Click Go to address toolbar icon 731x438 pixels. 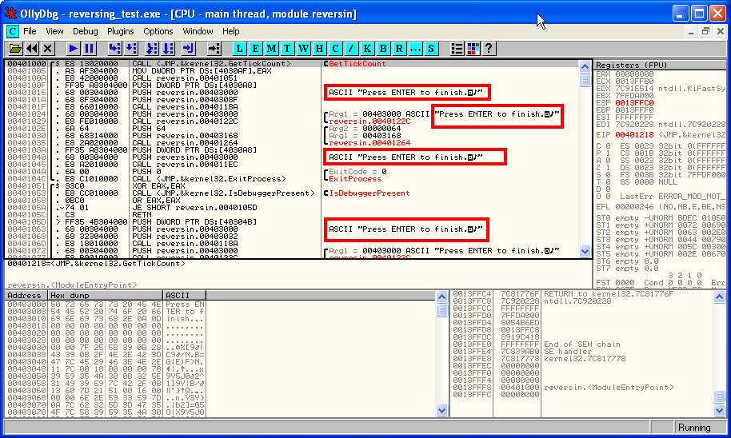(214, 49)
